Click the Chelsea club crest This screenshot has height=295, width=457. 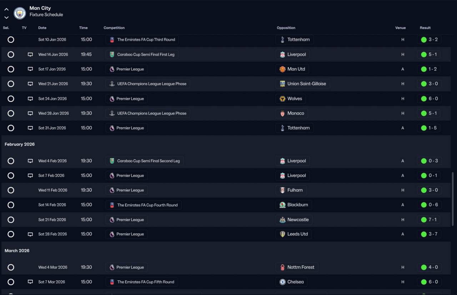pyautogui.click(x=282, y=282)
